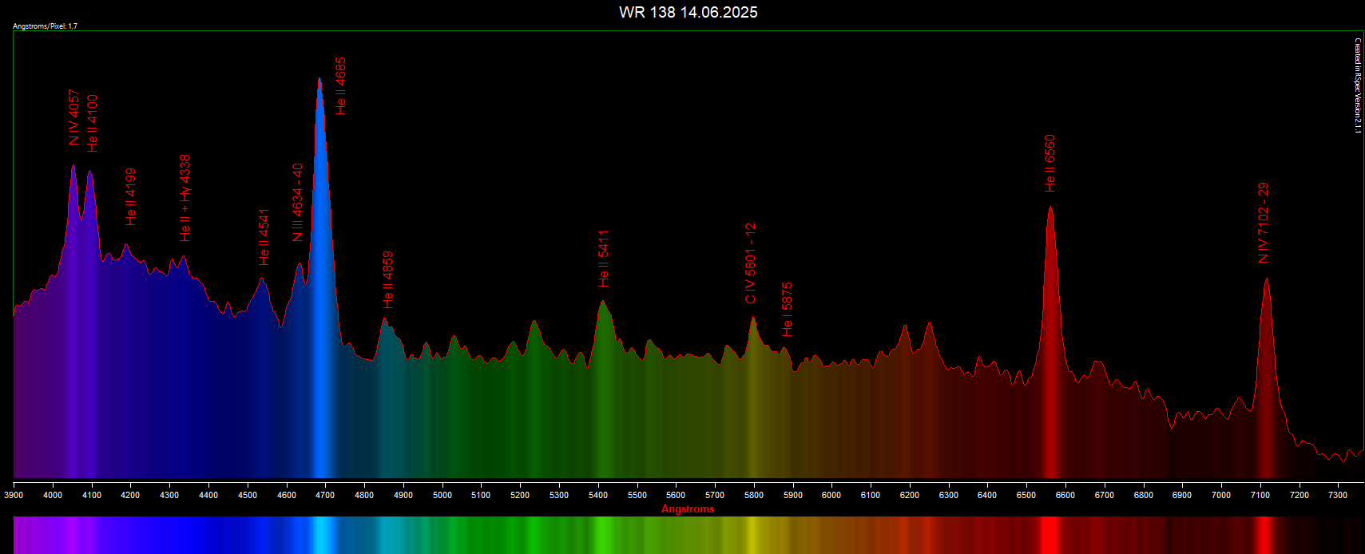Click the 'He II 4199' line label
The height and width of the screenshot is (554, 1365).
(x=131, y=196)
